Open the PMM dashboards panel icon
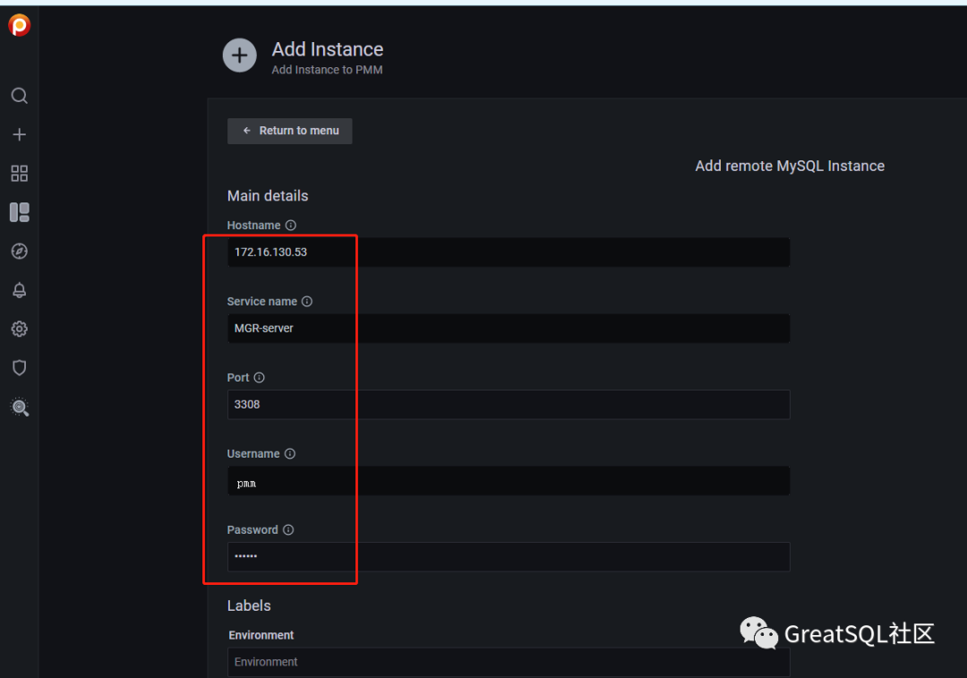This screenshot has width=967, height=678. click(19, 212)
